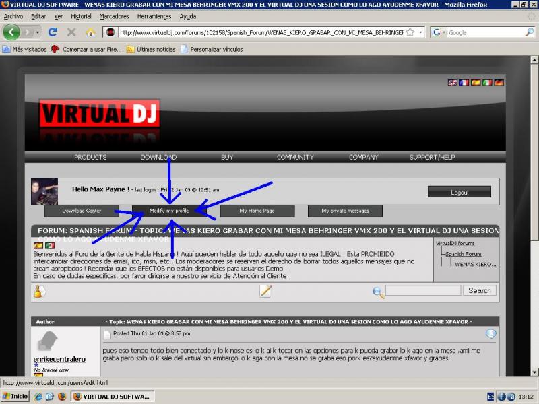This screenshot has width=539, height=404.
Task: Click the bell icon in the forum toolbar
Action: click(x=38, y=292)
